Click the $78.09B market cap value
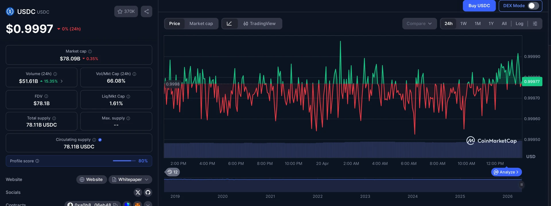The height and width of the screenshot is (206, 551). click(x=70, y=59)
